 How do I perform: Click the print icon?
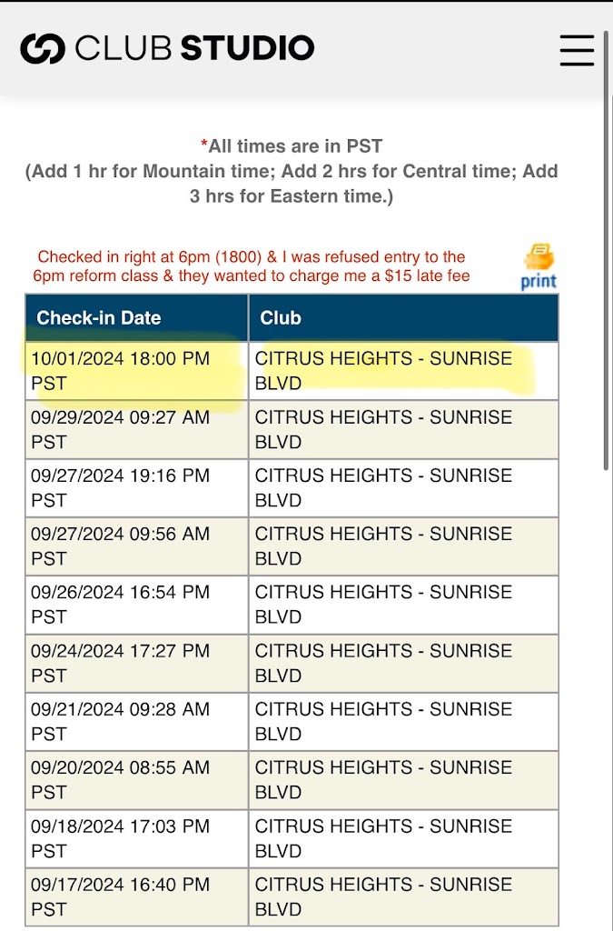[x=538, y=266]
